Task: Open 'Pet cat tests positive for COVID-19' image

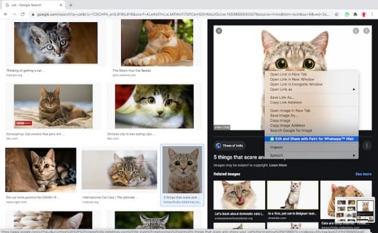Action: [x=41, y=170]
